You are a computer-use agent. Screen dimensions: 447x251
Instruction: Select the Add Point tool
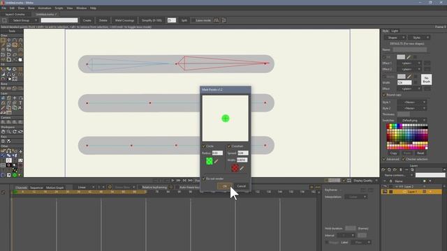pyautogui.click(x=15, y=40)
